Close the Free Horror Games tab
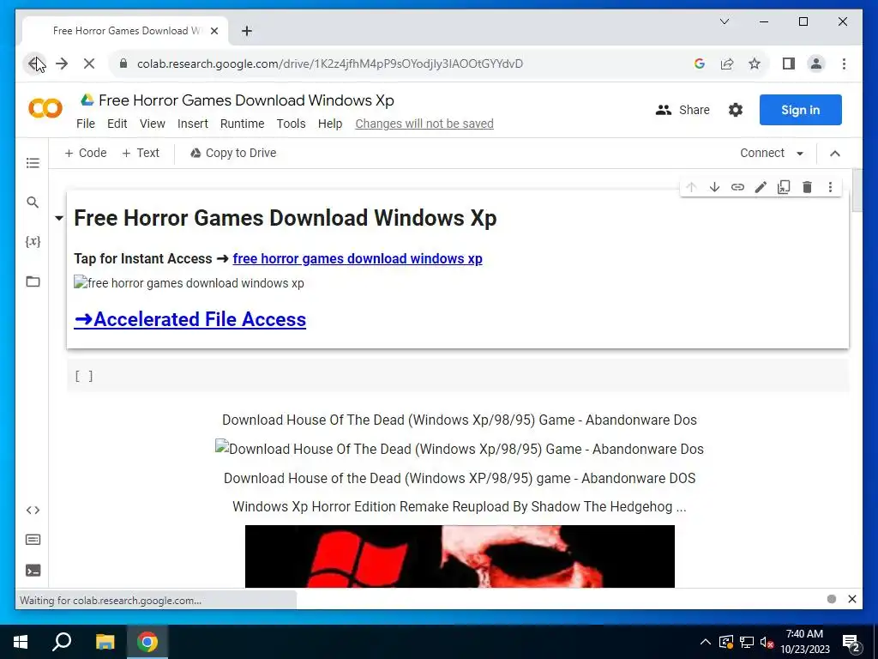878x659 pixels. coord(213,31)
